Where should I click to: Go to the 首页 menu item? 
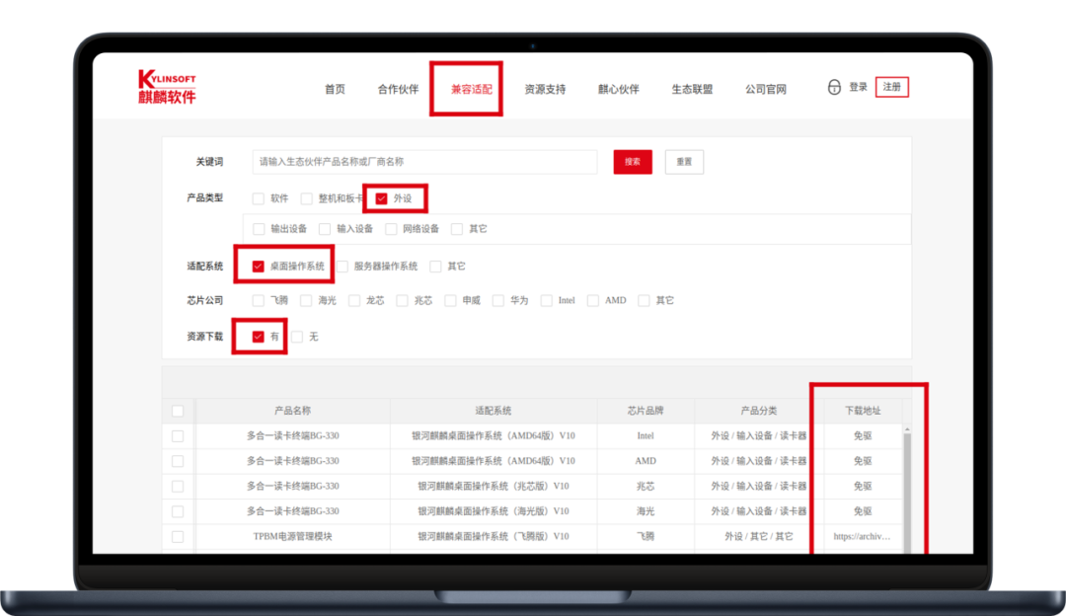(335, 89)
